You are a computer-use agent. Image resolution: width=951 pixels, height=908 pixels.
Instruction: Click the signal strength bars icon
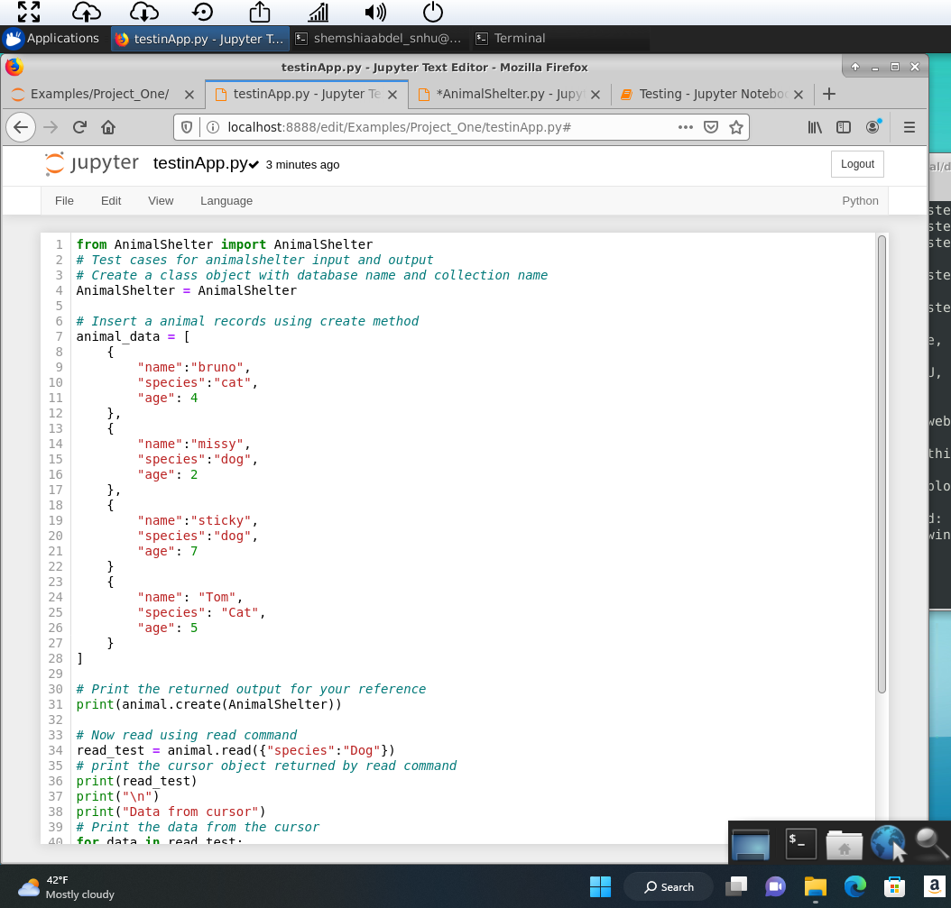tap(318, 12)
